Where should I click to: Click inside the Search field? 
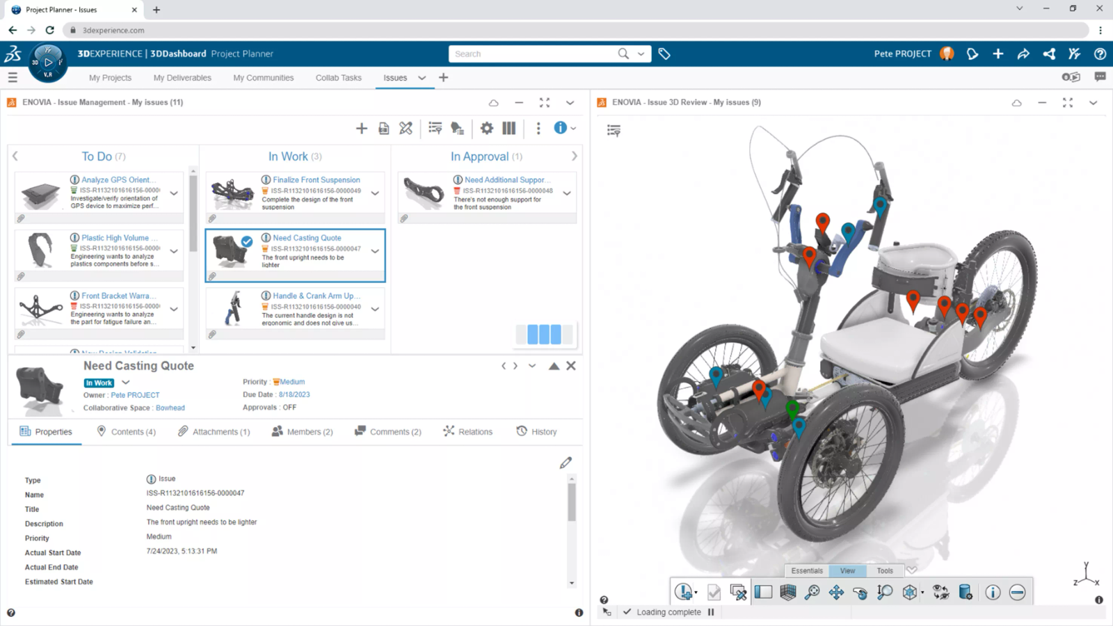pyautogui.click(x=532, y=54)
